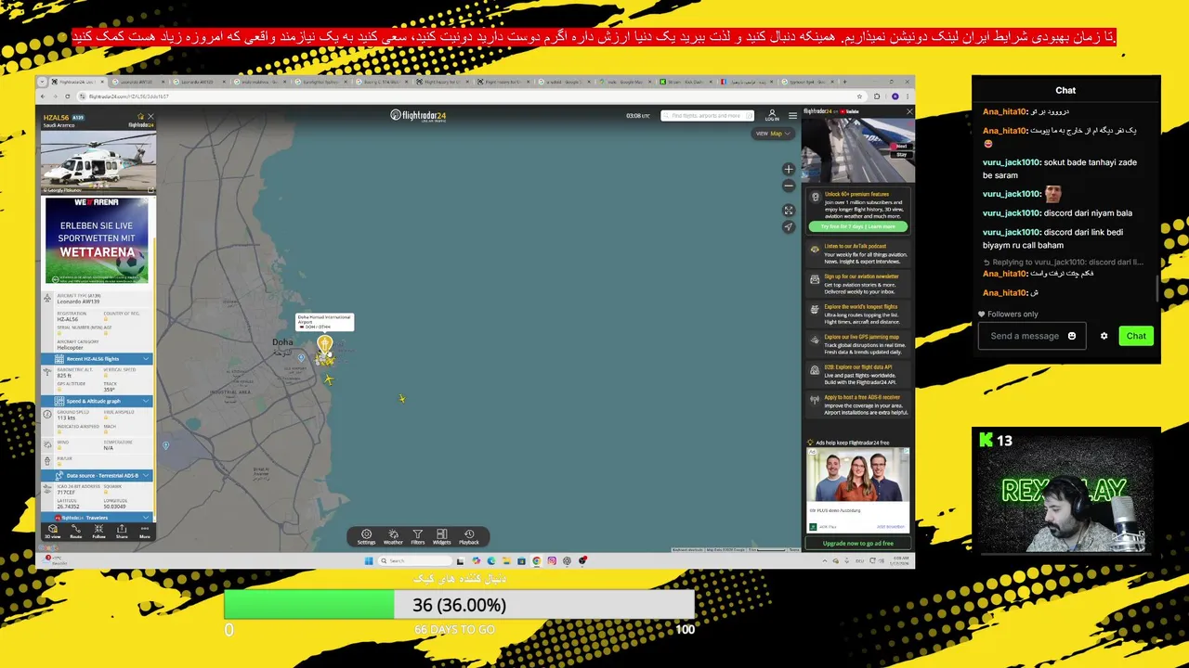Click the chat panel scrollbar
This screenshot has height=668, width=1189.
[1156, 288]
